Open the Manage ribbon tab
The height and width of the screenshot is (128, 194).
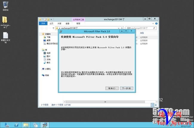pyautogui.click(x=78, y=24)
